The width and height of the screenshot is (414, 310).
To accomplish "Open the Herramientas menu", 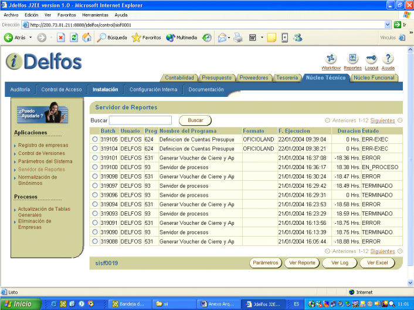I will click(x=95, y=15).
